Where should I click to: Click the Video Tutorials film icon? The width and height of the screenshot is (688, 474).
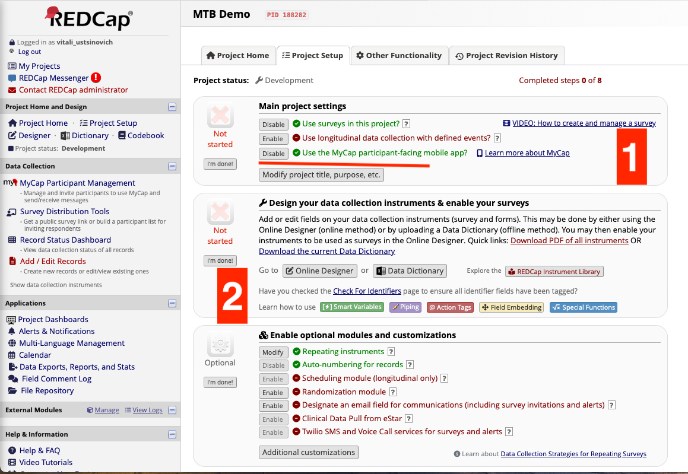pyautogui.click(x=12, y=462)
